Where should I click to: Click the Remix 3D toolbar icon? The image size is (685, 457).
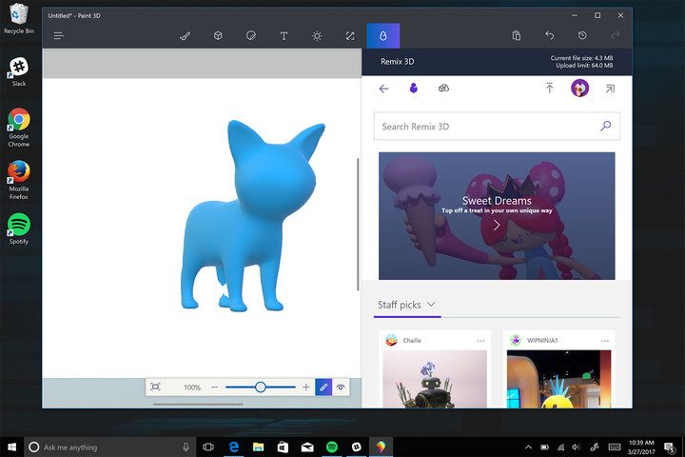coord(383,35)
